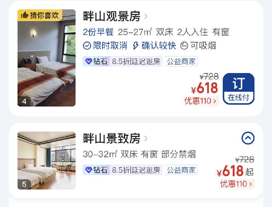
Task: Tap the 公益商家 tag on 畔山观景房
Action: click(x=181, y=61)
